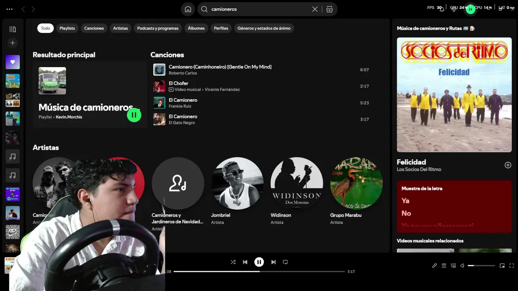The width and height of the screenshot is (518, 291).
Task: Toggle shuffle playback
Action: [233, 262]
